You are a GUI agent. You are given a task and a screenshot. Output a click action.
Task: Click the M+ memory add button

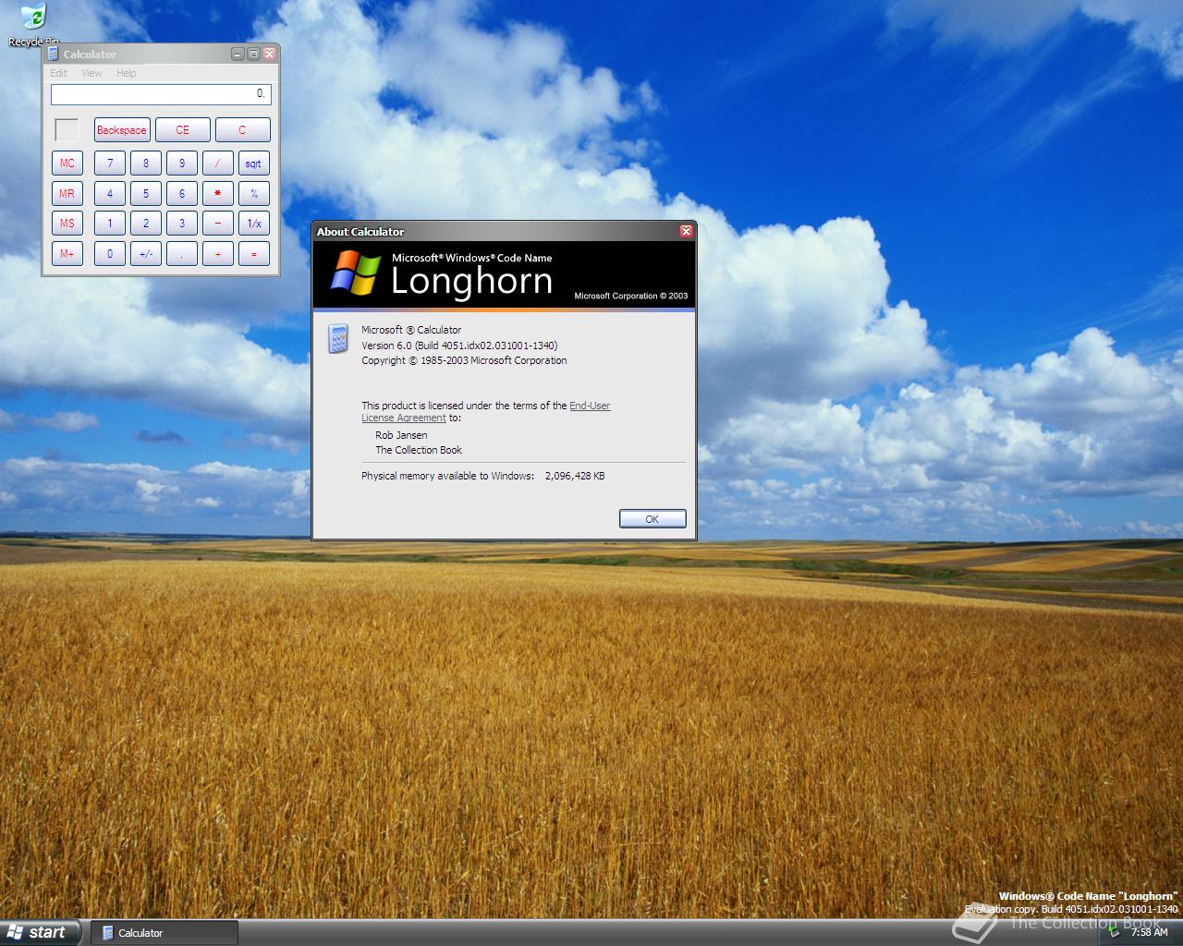(x=67, y=254)
